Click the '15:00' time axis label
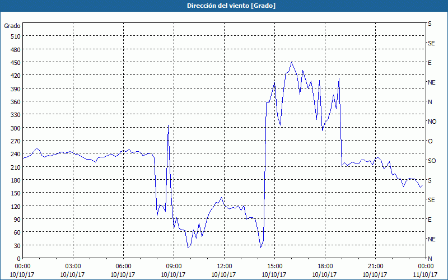 (x=274, y=267)
